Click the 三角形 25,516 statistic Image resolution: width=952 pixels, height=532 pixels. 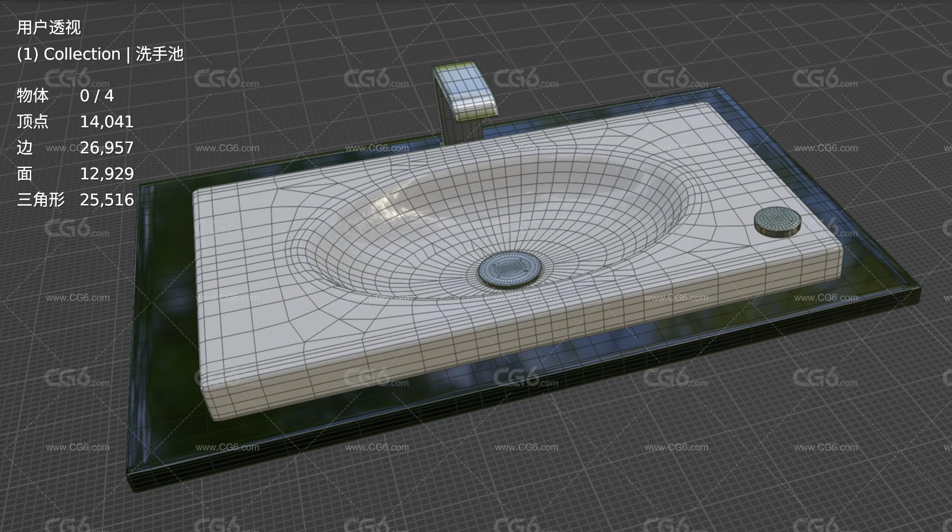pyautogui.click(x=75, y=200)
